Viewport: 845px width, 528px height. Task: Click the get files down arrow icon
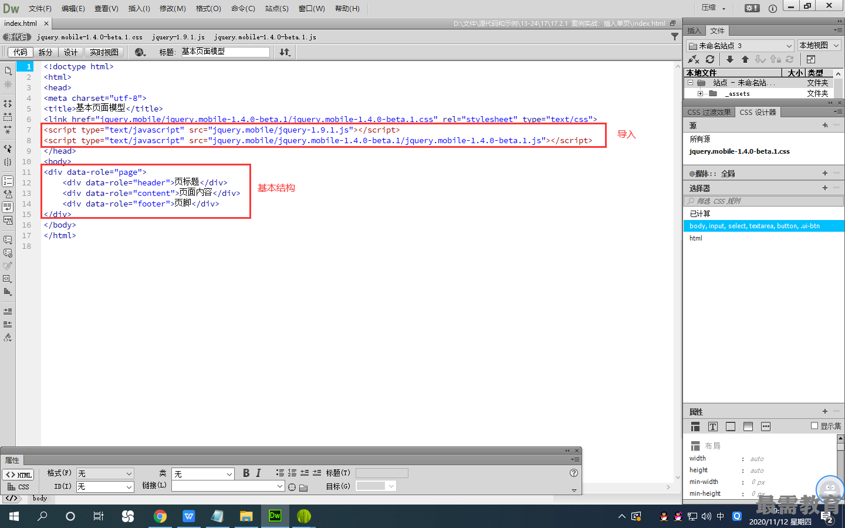(730, 59)
